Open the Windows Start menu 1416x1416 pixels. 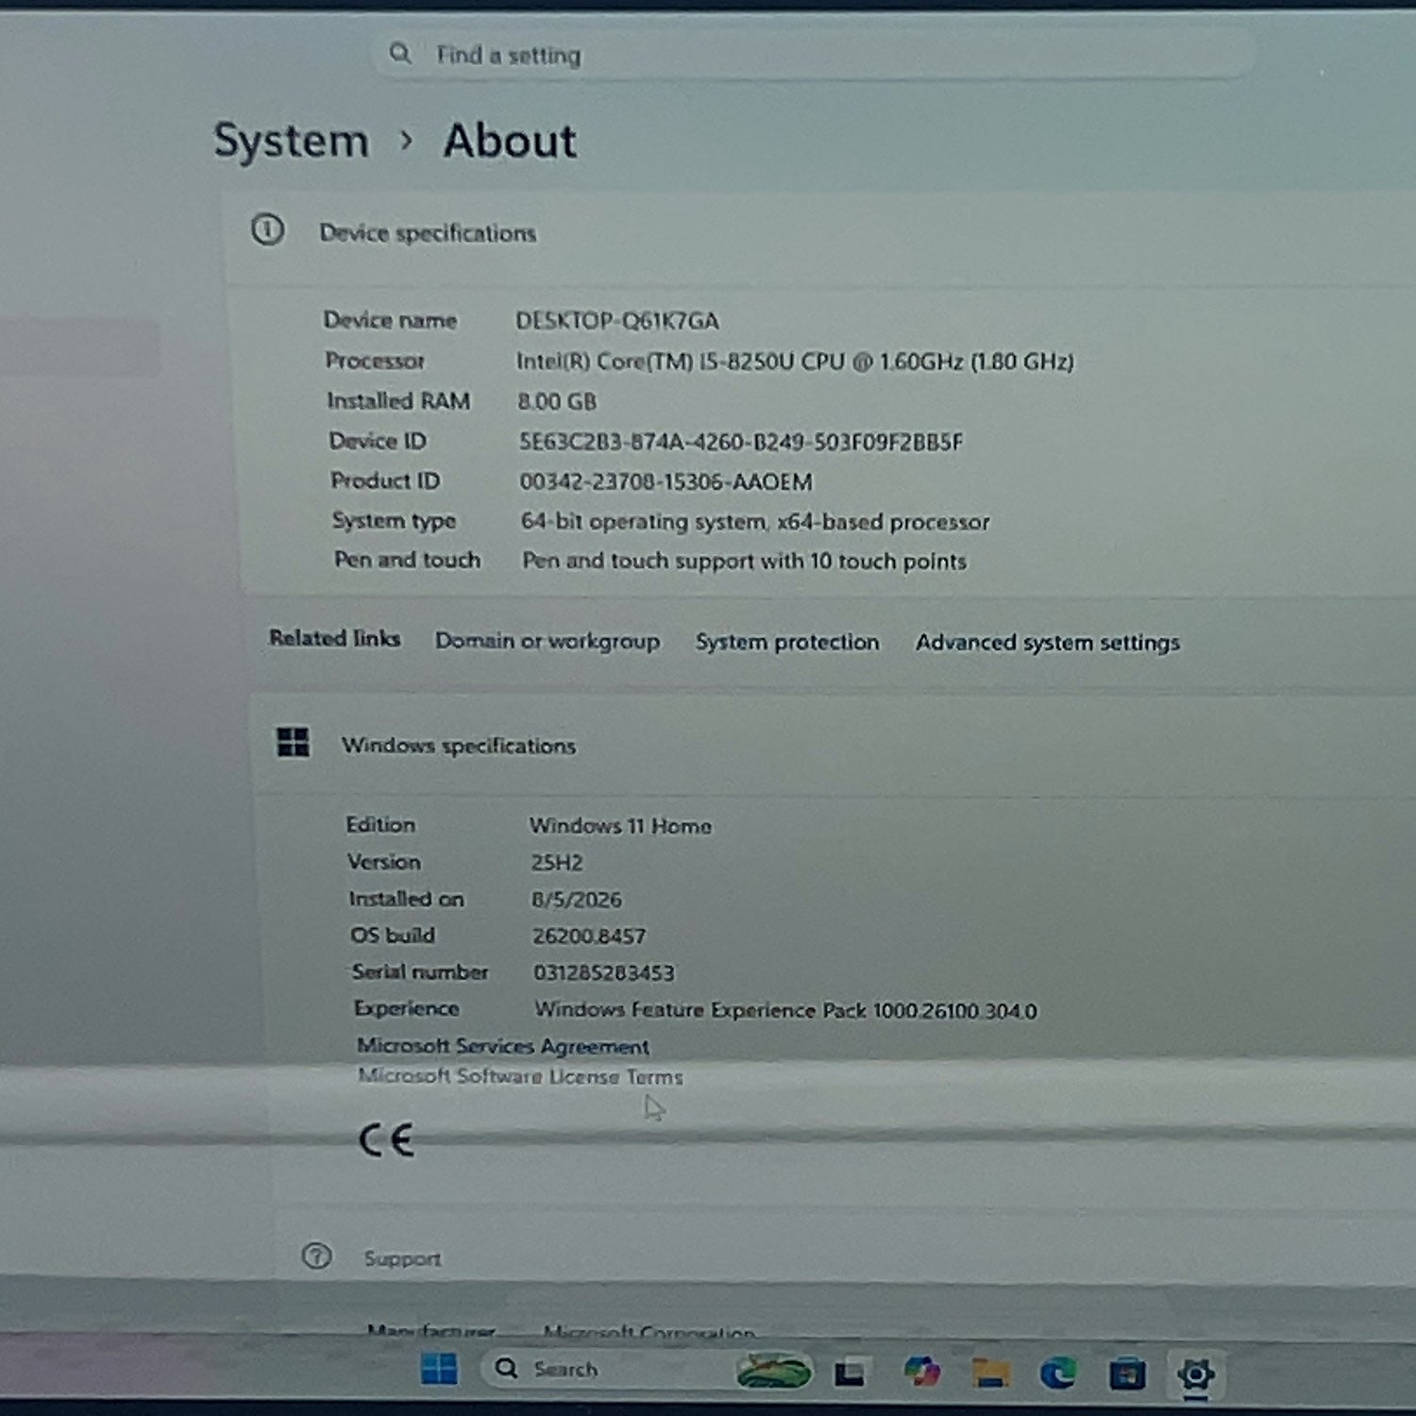pos(439,1368)
